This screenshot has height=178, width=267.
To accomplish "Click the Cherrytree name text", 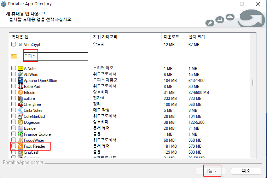I will click(32, 104).
